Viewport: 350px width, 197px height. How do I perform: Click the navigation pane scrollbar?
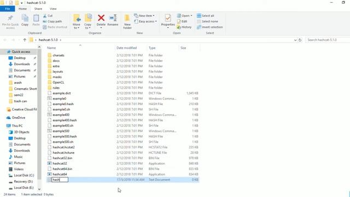pos(39,114)
